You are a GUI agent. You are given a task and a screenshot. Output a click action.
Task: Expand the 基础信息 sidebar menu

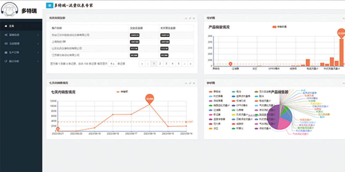pos(14,35)
